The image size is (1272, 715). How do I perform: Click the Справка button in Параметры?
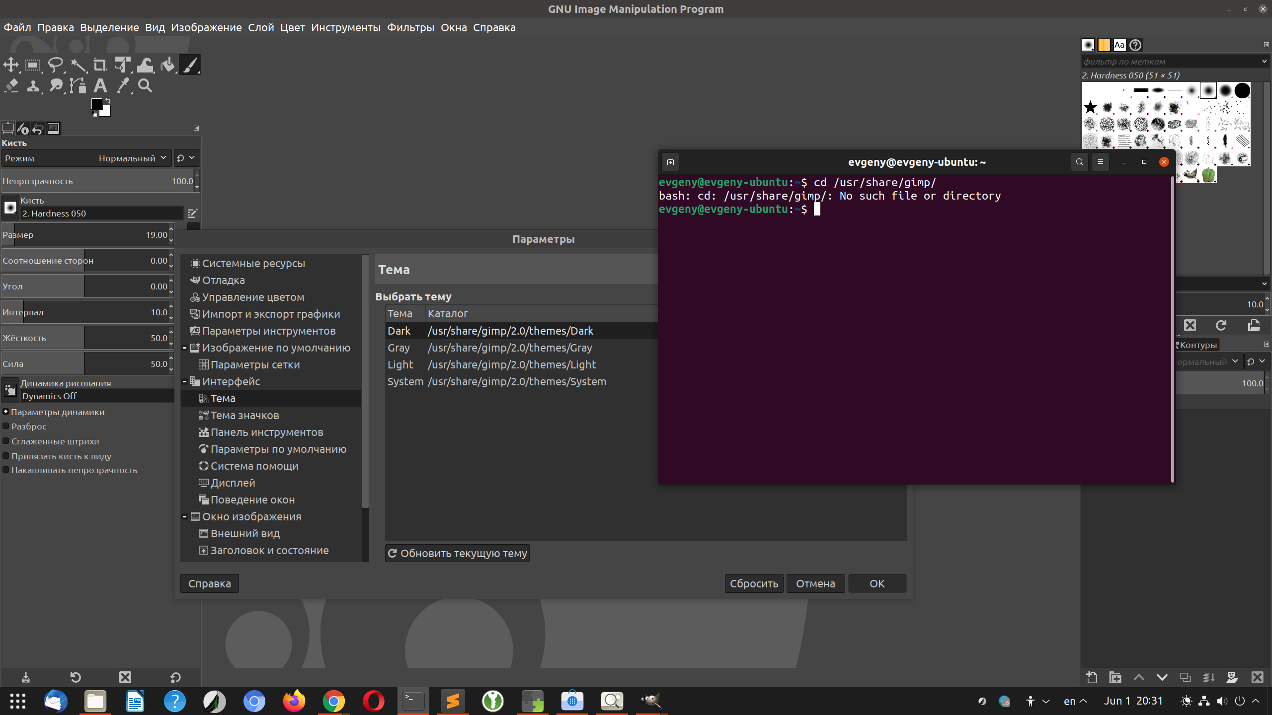pyautogui.click(x=210, y=583)
